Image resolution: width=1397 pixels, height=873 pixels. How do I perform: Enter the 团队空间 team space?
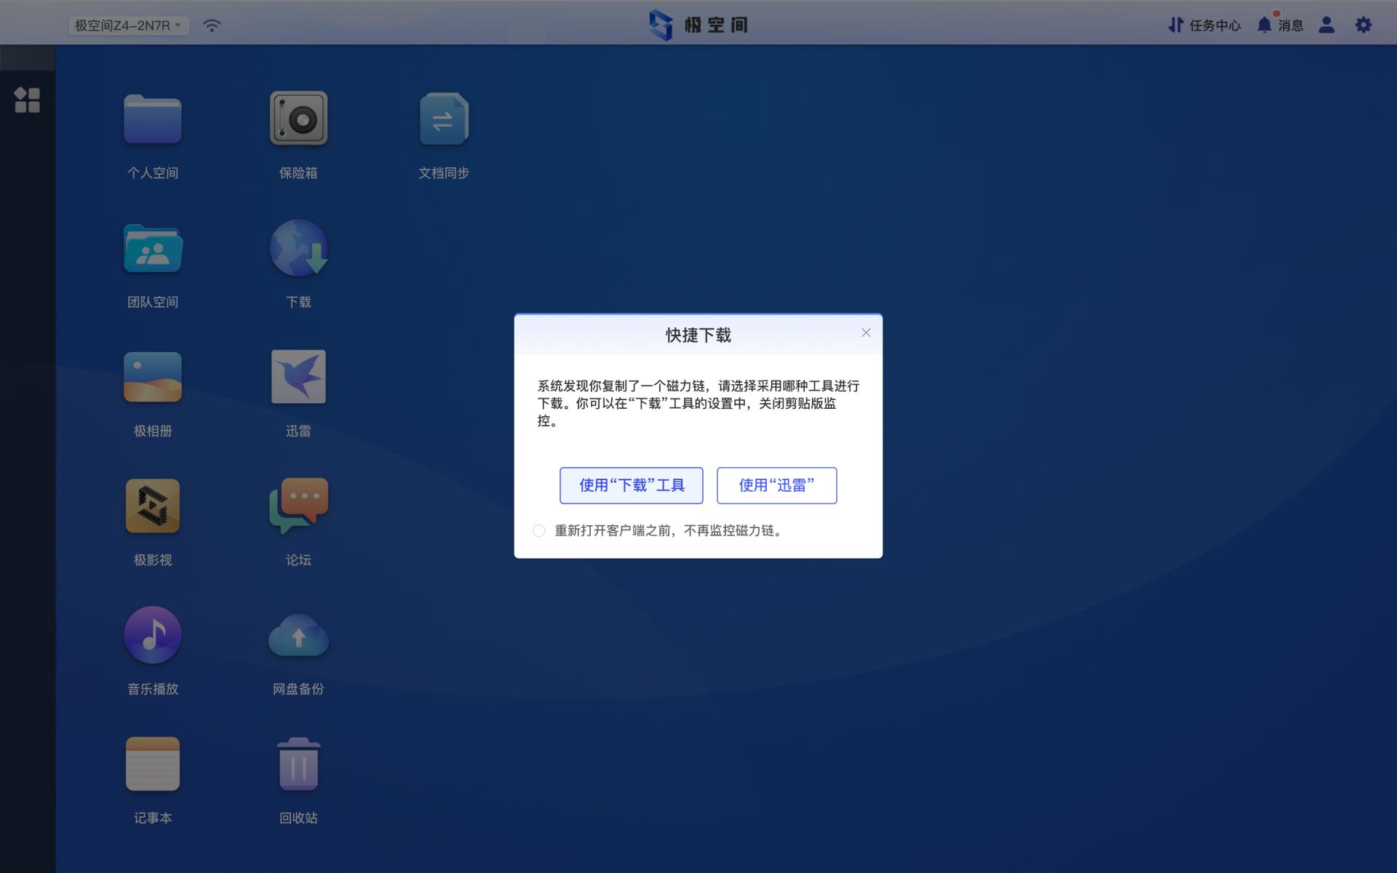[x=152, y=247]
